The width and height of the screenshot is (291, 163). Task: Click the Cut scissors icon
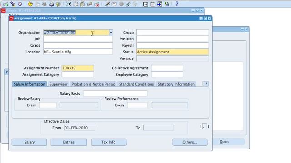point(69,4)
